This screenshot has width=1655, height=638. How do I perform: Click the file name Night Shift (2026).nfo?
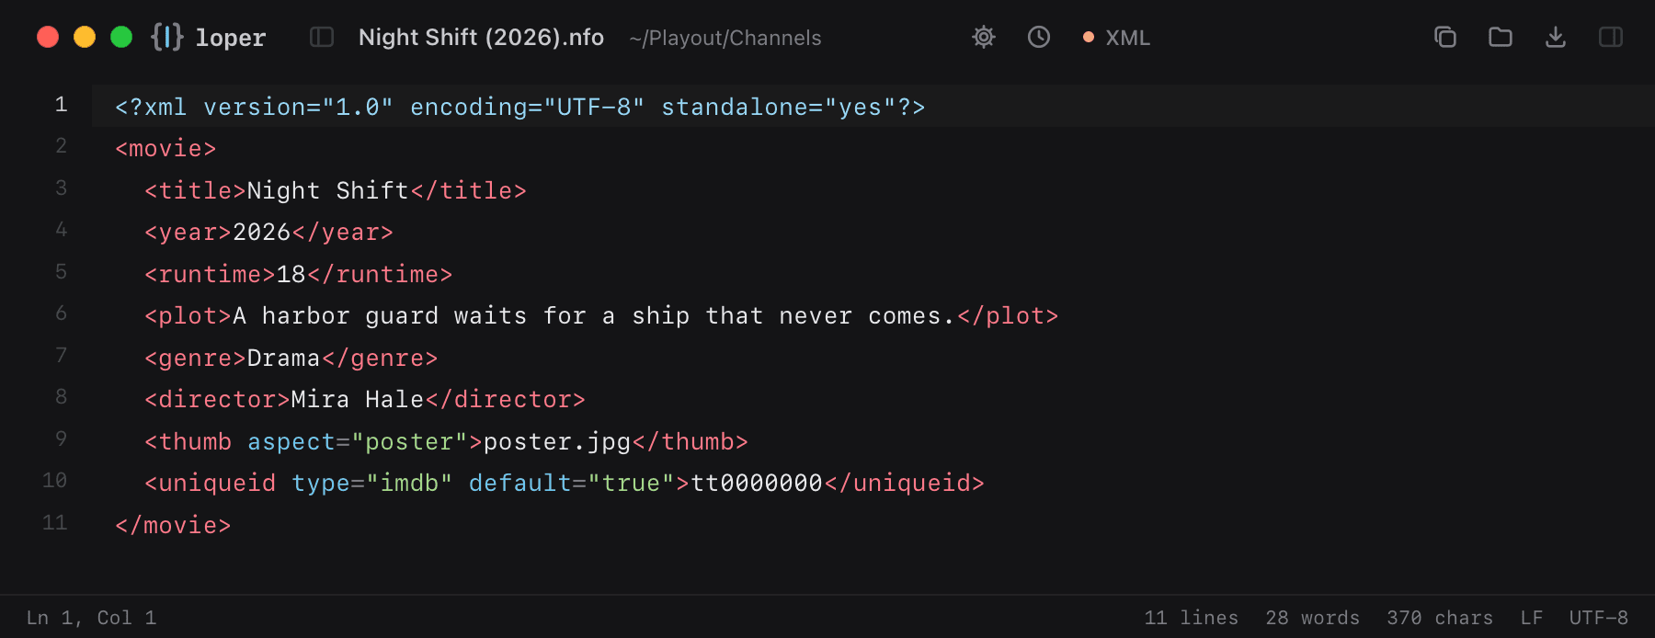point(481,37)
